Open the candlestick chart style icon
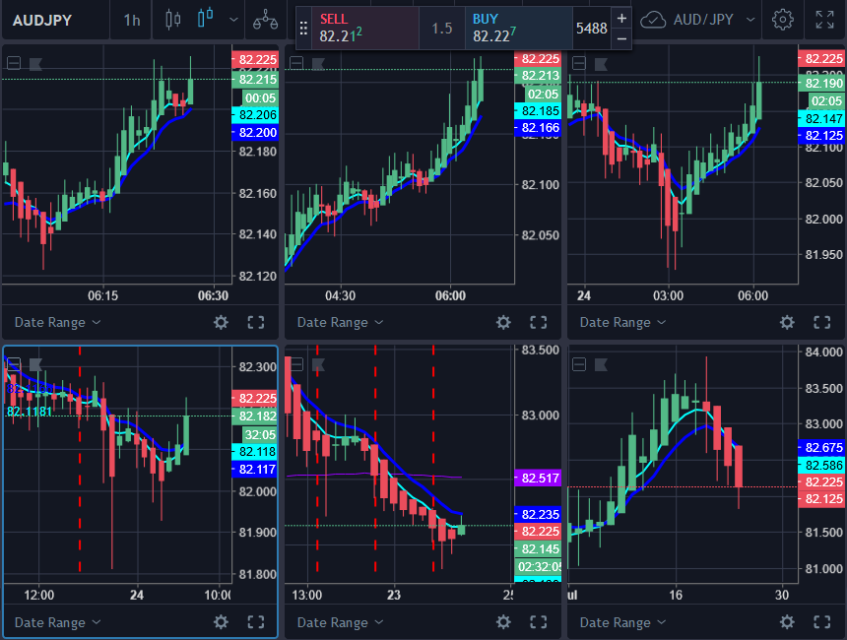Image resolution: width=847 pixels, height=640 pixels. click(x=205, y=19)
